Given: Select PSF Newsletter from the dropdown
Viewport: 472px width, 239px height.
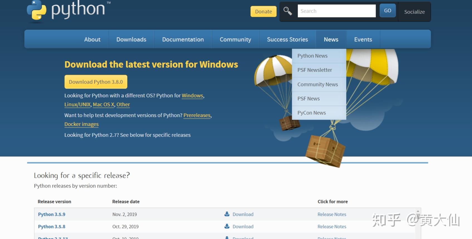Looking at the screenshot, I should (319, 70).
